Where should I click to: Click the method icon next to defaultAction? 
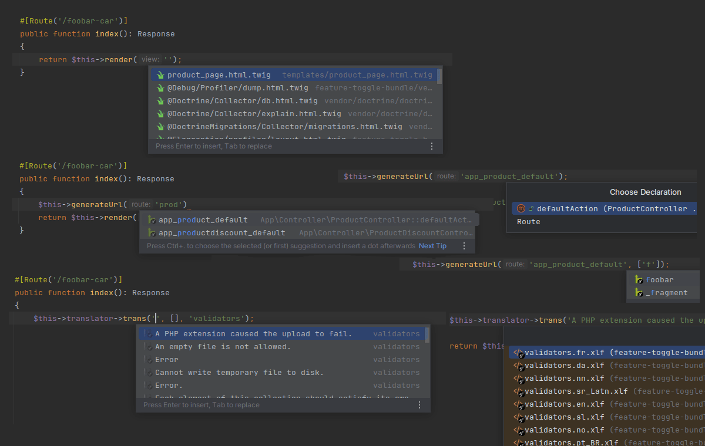tap(521, 208)
